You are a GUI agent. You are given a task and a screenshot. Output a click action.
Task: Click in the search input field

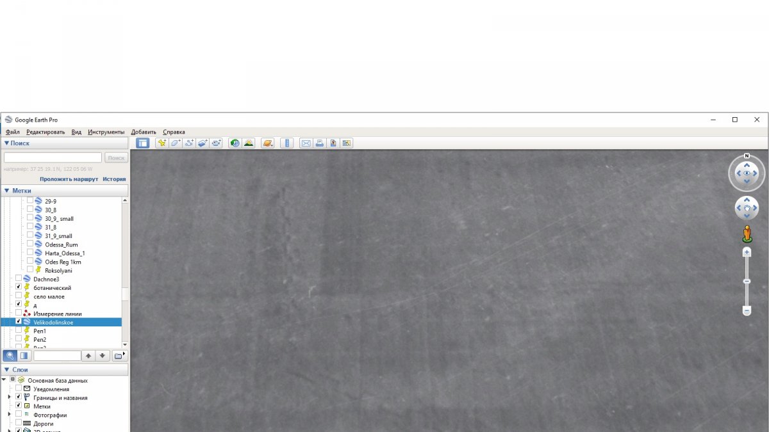(x=53, y=157)
